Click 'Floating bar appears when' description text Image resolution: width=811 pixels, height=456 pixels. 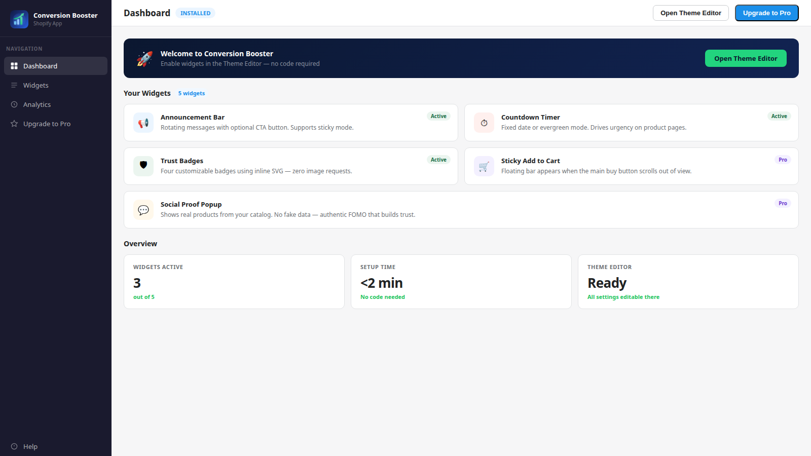point(596,171)
